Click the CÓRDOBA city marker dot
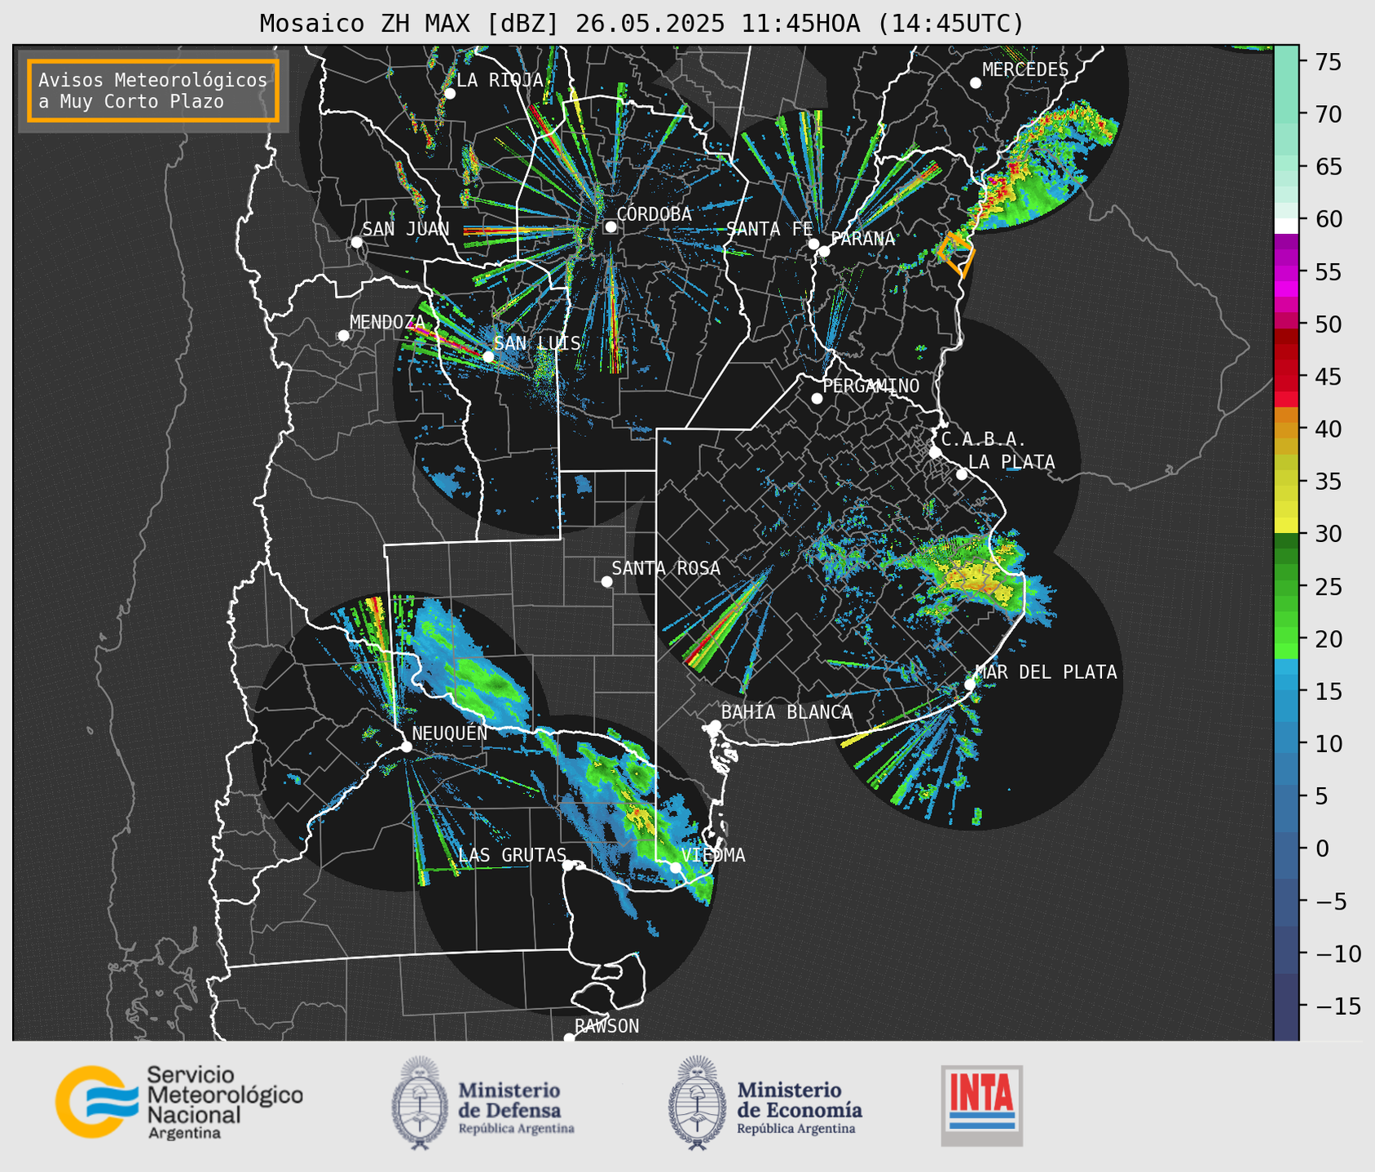 (610, 227)
